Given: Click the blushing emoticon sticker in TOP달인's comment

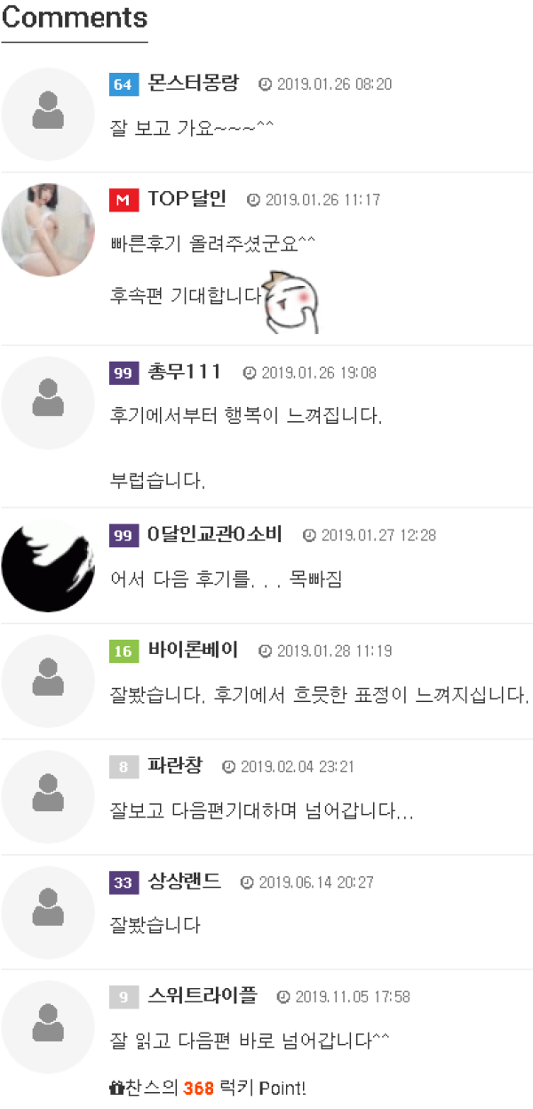Looking at the screenshot, I should (x=292, y=302).
